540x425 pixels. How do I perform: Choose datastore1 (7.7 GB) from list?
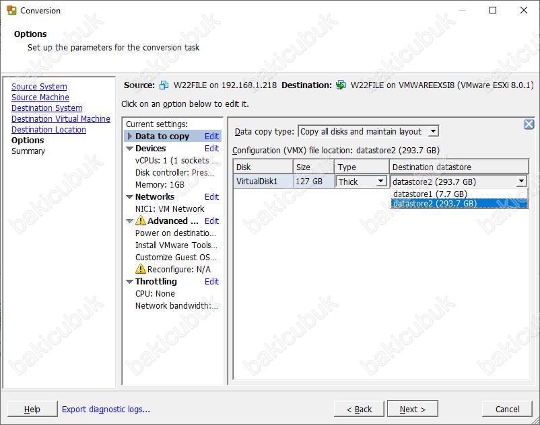pyautogui.click(x=459, y=194)
